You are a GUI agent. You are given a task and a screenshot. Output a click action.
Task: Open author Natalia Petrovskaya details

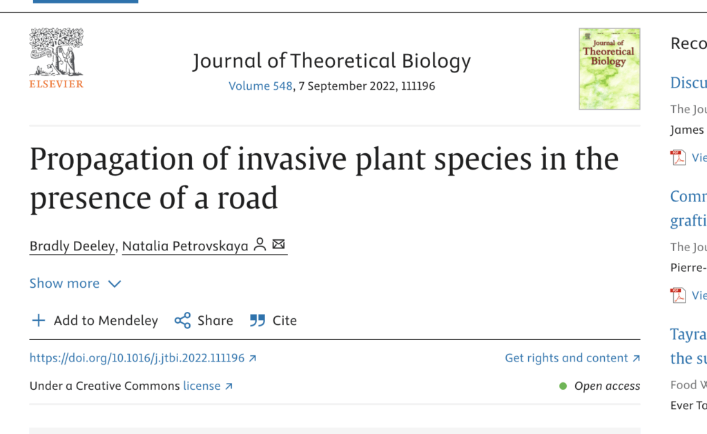tap(185, 246)
